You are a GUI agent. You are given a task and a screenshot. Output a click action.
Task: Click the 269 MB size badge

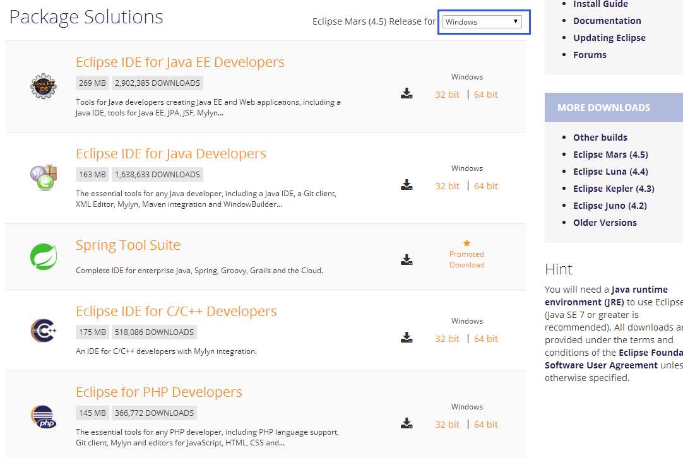(92, 83)
